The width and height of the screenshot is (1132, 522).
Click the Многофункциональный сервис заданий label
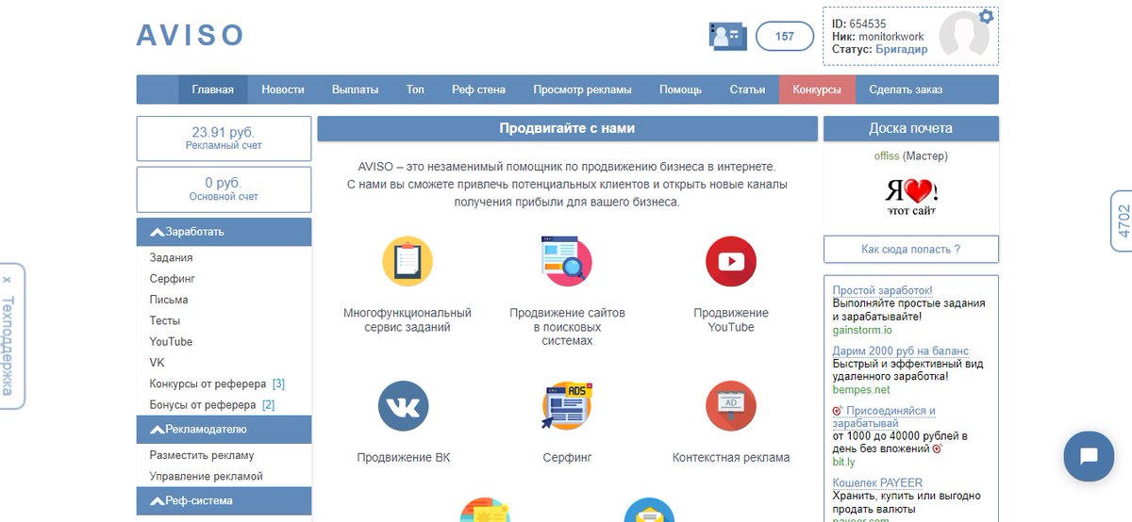point(408,320)
